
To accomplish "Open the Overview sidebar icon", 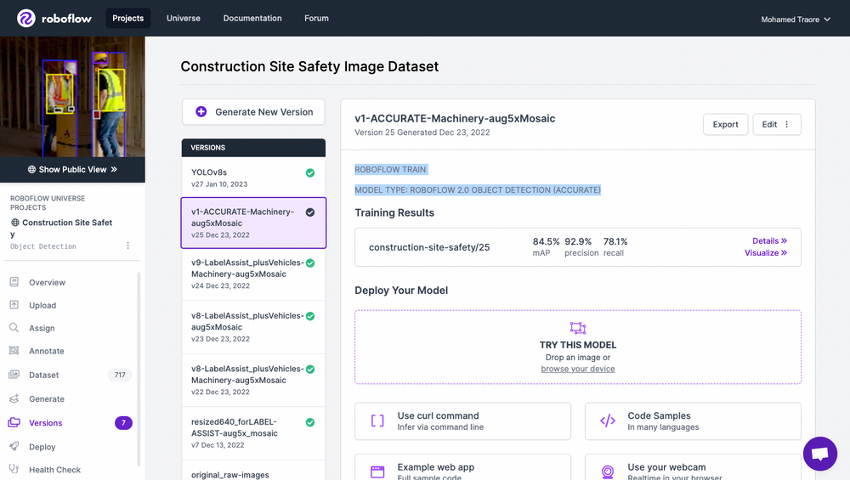I will (14, 282).
